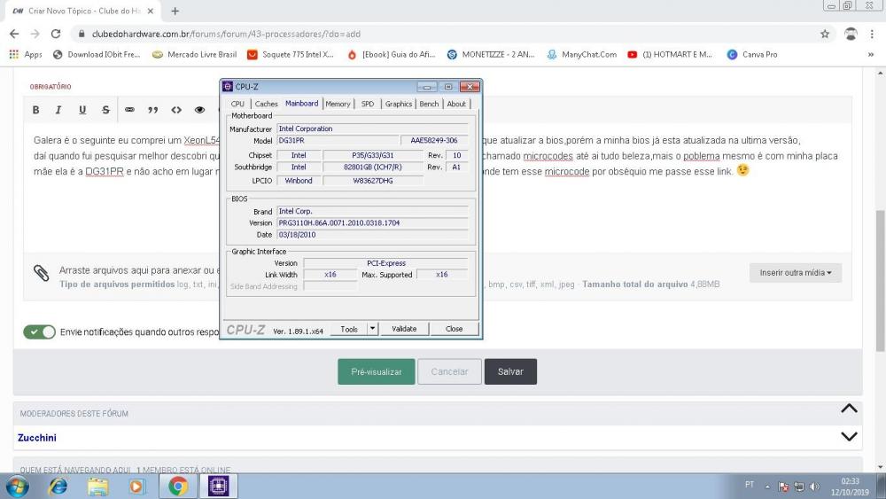
Task: Select the Mainboard tab in CPU-Z
Action: click(302, 104)
